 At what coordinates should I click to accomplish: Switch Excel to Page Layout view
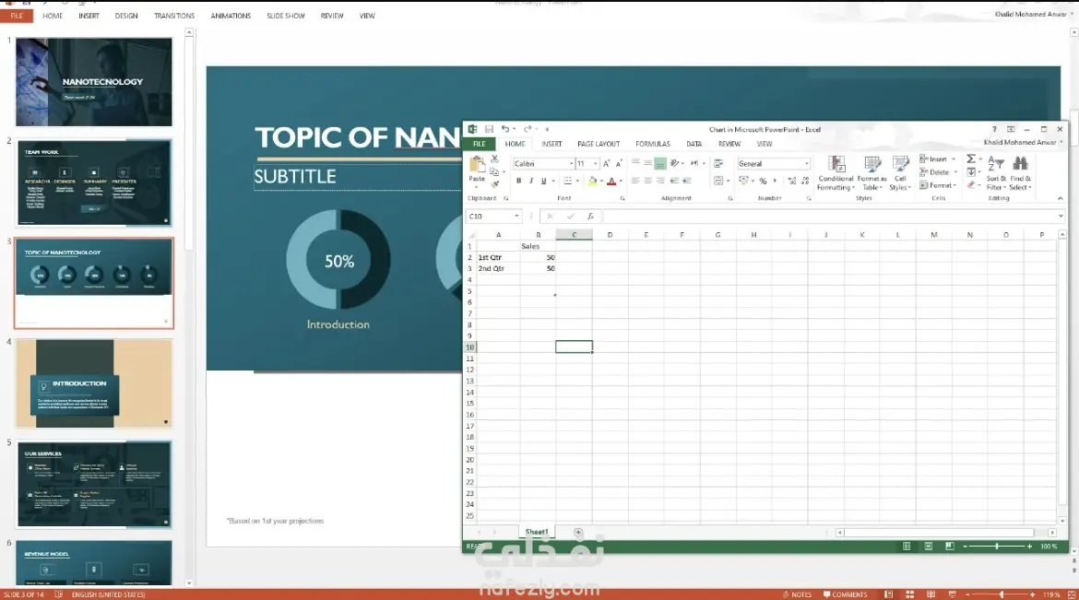coord(929,546)
